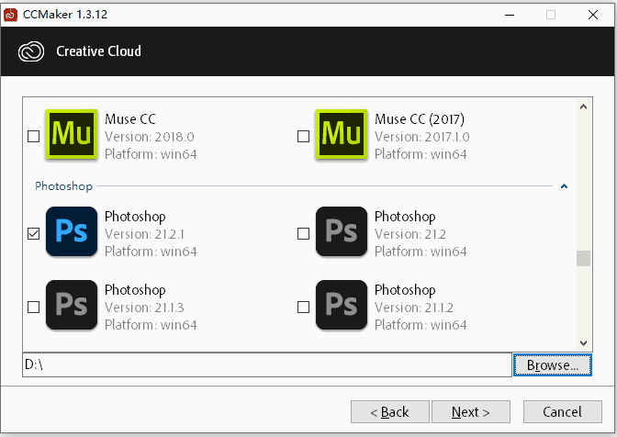This screenshot has height=437, width=617.
Task: Click the D:\ install path field
Action: point(267,365)
